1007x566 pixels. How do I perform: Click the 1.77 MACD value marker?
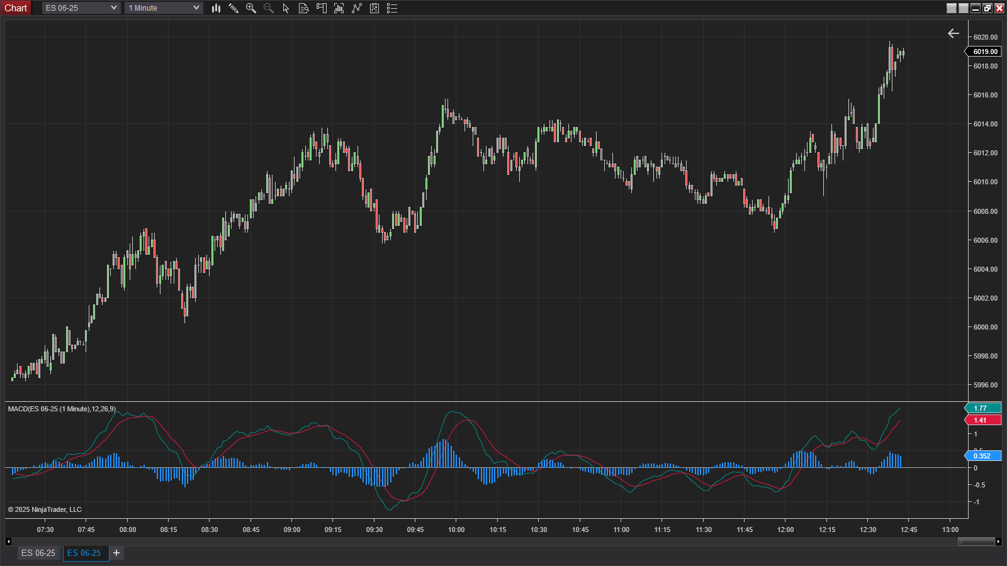tap(983, 408)
